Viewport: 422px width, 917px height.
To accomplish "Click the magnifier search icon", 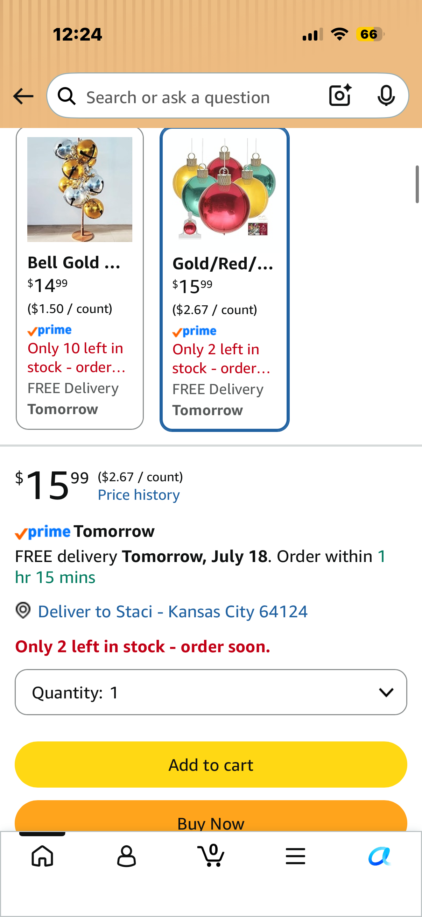I will (66, 96).
